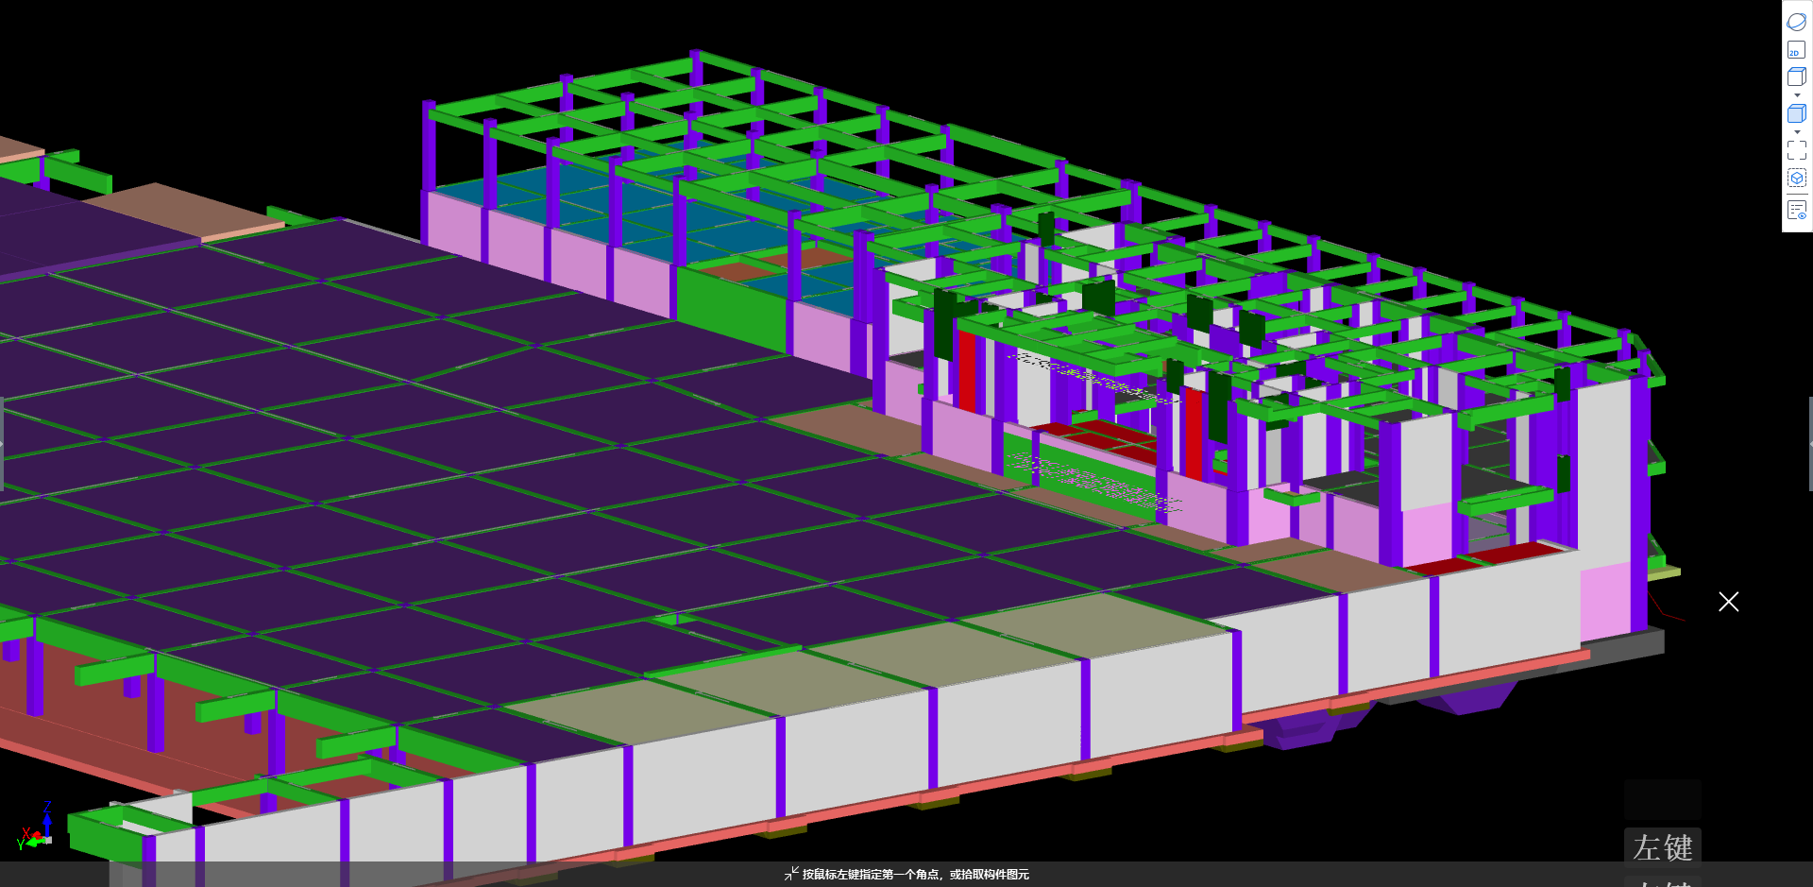Expand the collapsed panel handle on right edge
The width and height of the screenshot is (1813, 887).
click(1809, 444)
